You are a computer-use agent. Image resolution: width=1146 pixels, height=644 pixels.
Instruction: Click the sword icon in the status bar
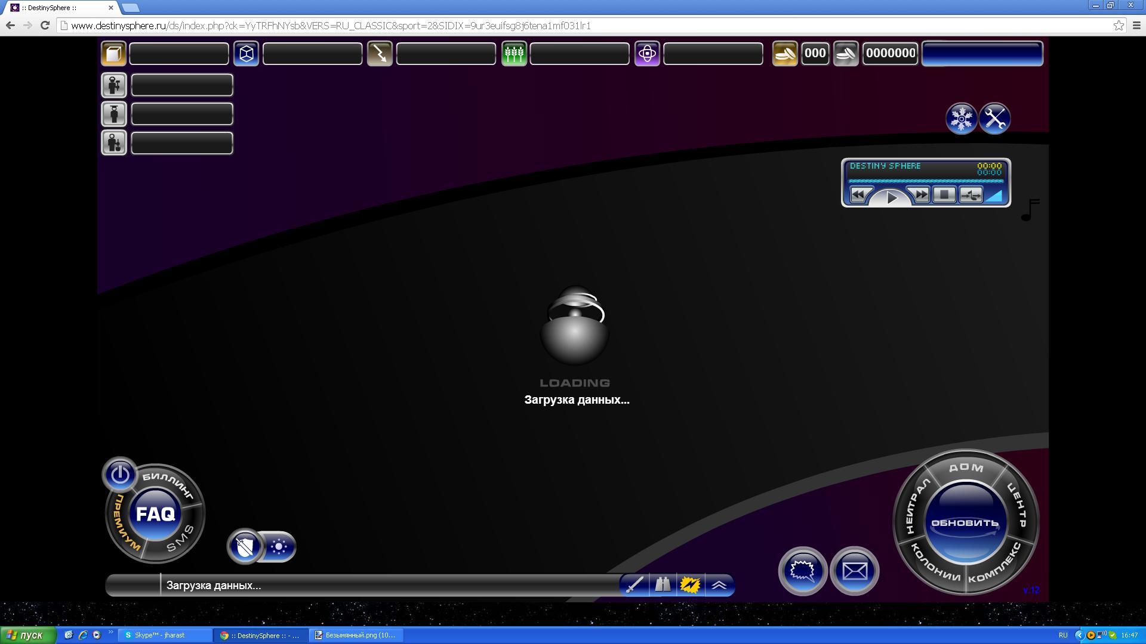pos(633,585)
